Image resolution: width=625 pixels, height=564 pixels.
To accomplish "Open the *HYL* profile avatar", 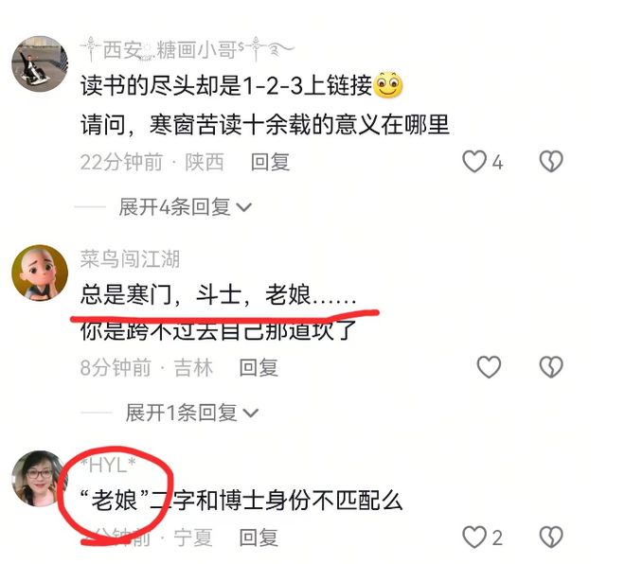I will [x=40, y=479].
